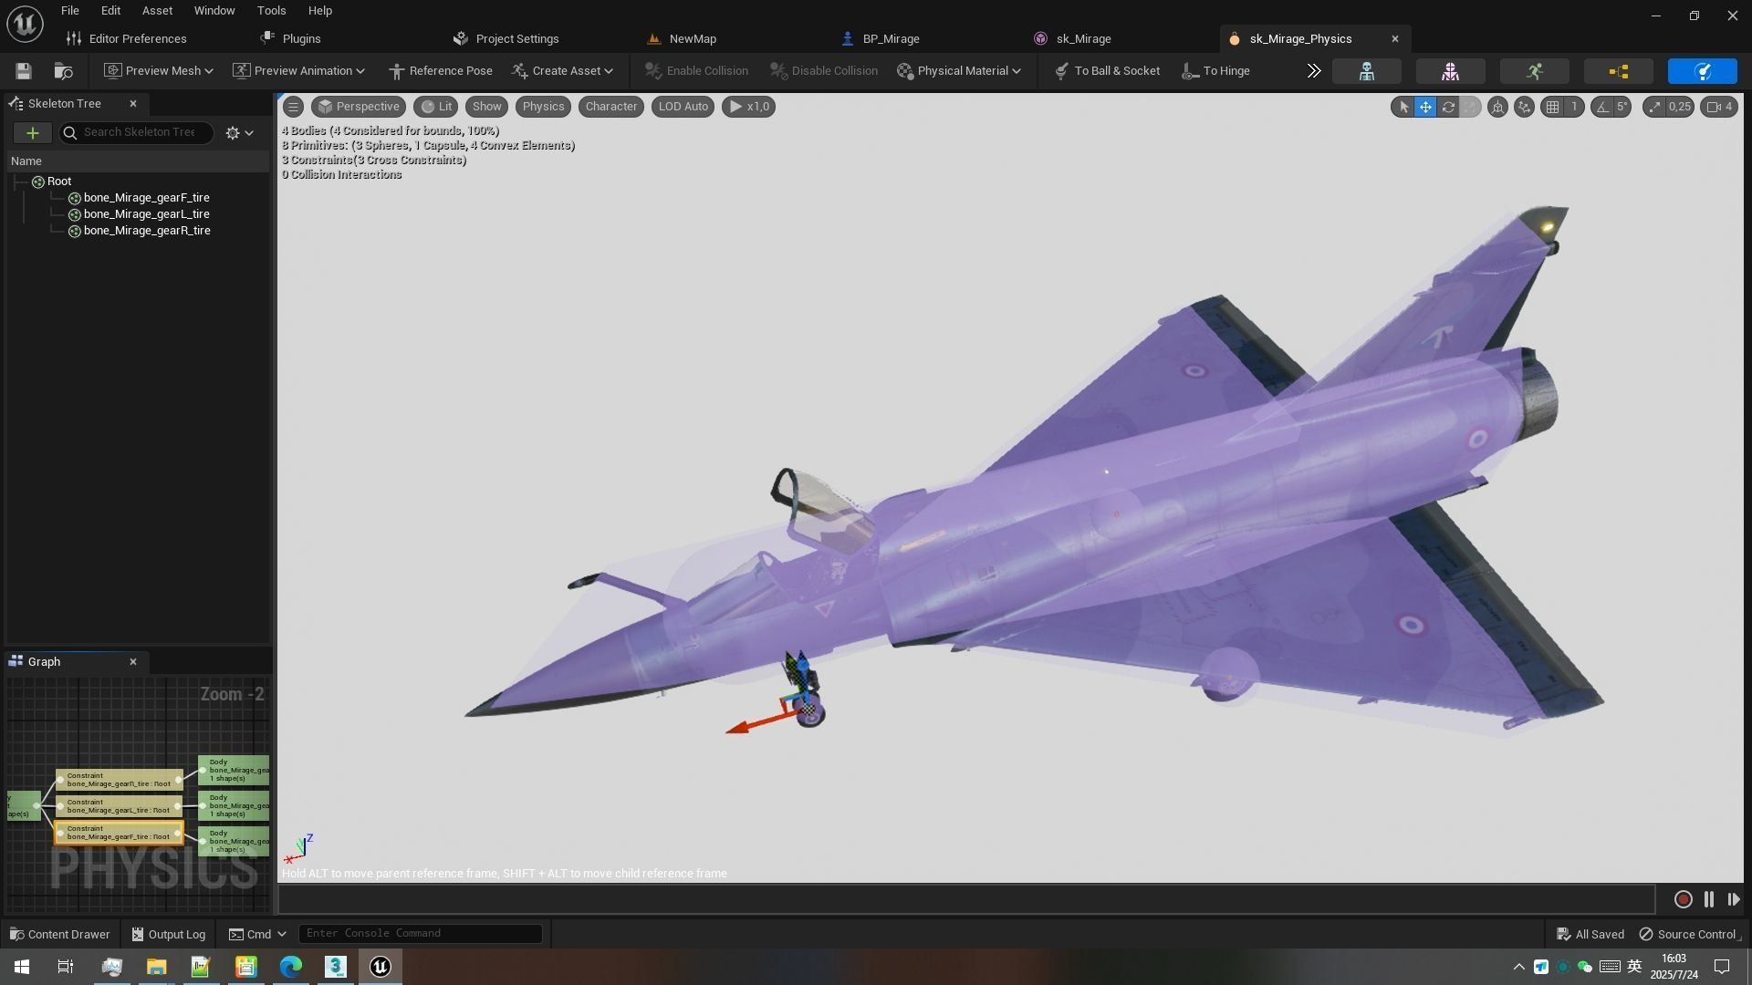Open camera speed 4 setting

(x=1720, y=107)
